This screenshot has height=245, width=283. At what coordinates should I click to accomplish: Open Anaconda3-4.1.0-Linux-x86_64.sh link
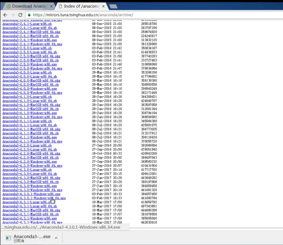[30, 101]
